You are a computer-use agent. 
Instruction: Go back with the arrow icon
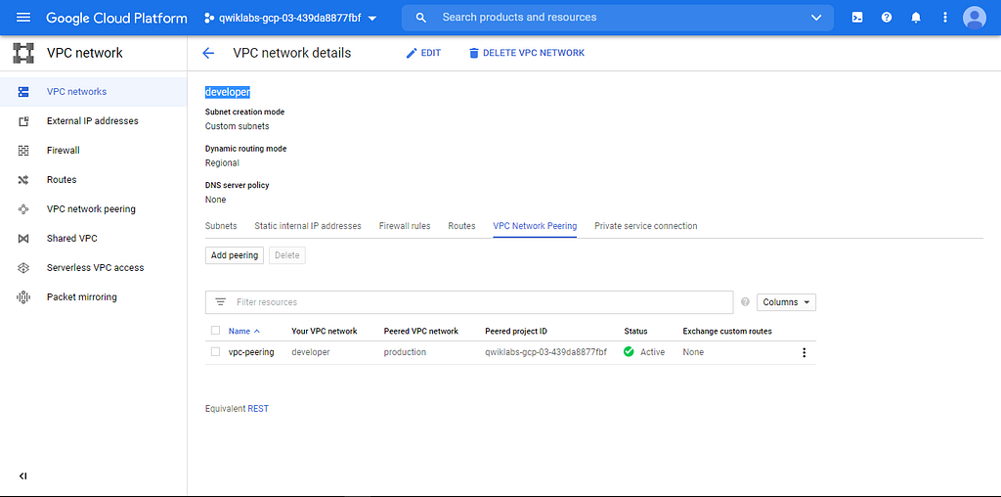tap(208, 53)
